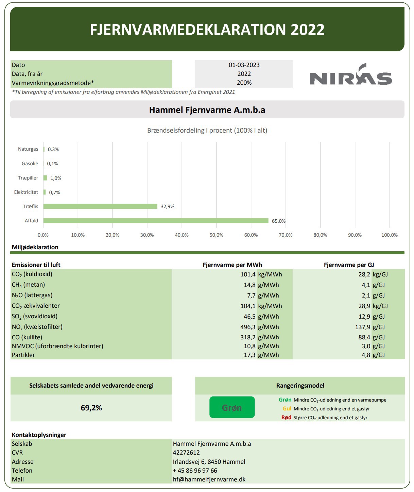The image size is (414, 492).
Task: Click the renewable share value '69,2%'
Action: click(x=91, y=408)
